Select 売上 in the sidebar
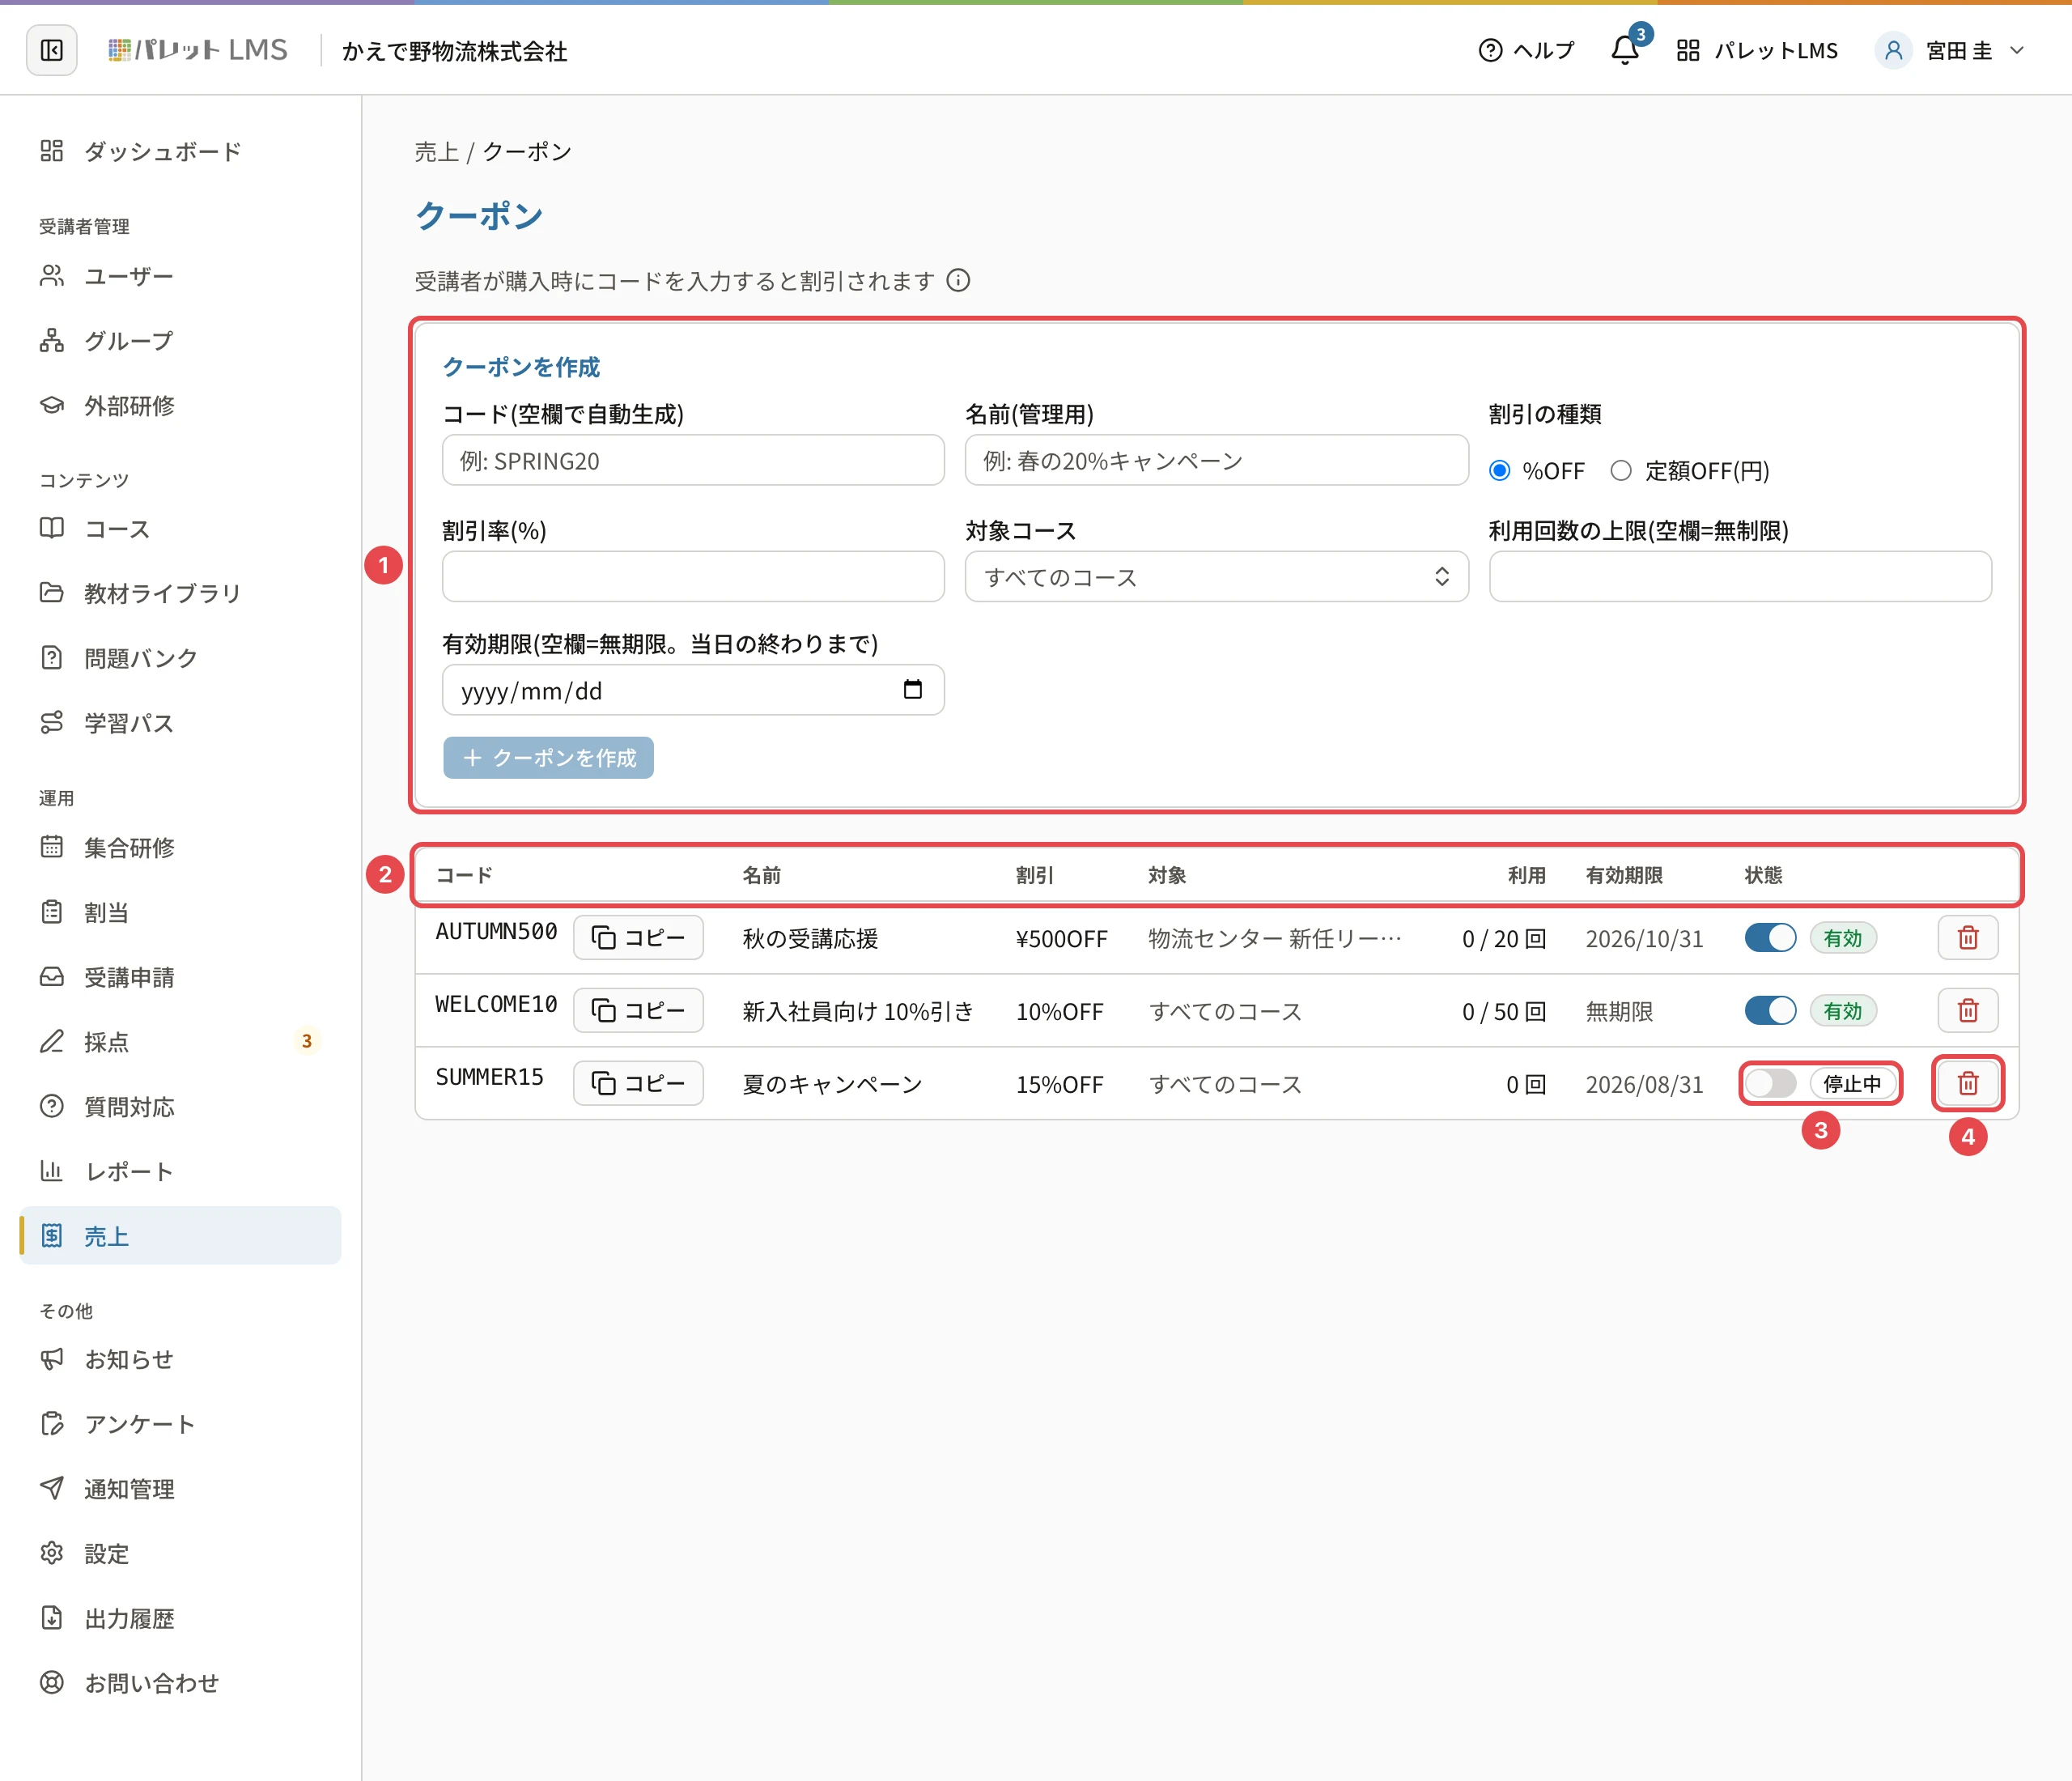This screenshot has height=1781, width=2072. (x=180, y=1236)
